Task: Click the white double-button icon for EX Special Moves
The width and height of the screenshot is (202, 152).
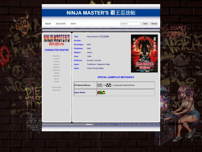Action: pyautogui.click(x=100, y=85)
